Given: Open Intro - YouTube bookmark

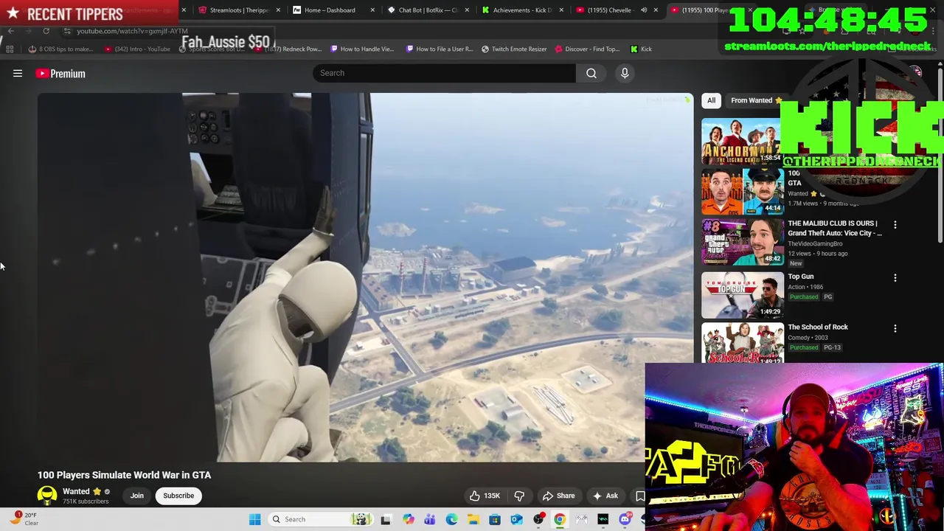Looking at the screenshot, I should 137,49.
